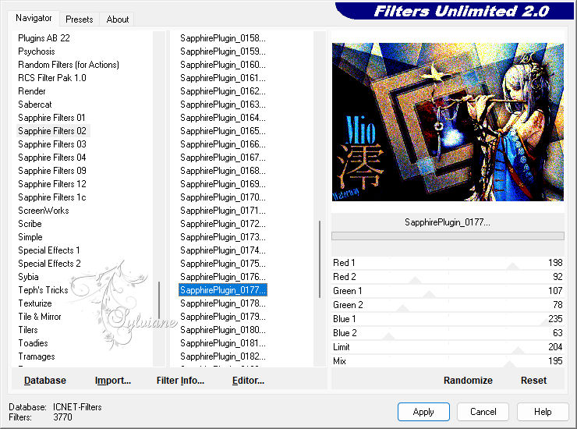Reset the filter parameters
The width and height of the screenshot is (577, 429).
[x=533, y=380]
